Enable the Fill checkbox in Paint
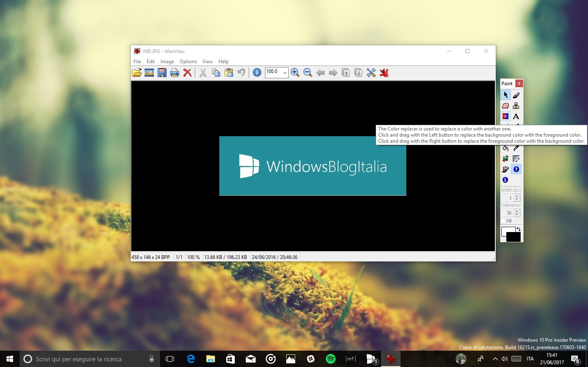 pyautogui.click(x=503, y=221)
